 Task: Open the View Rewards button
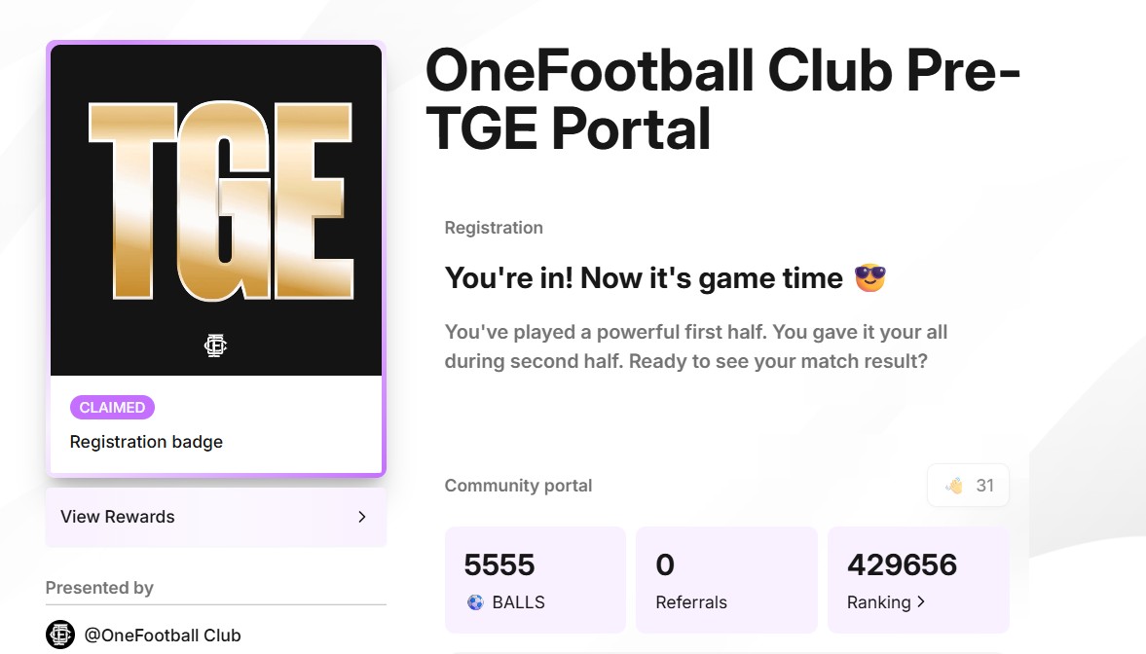pos(215,517)
